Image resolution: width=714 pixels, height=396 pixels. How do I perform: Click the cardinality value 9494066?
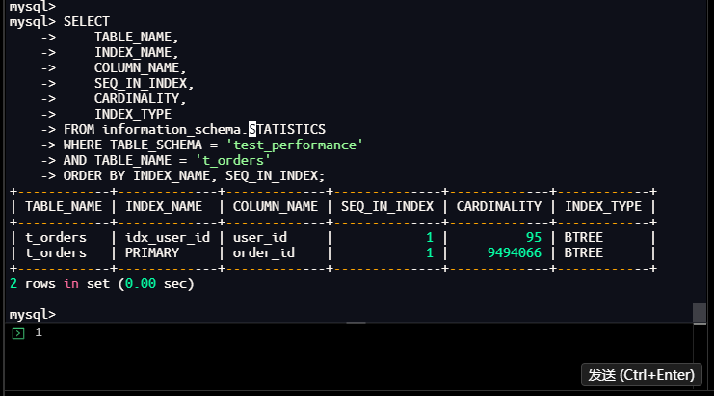point(515,253)
